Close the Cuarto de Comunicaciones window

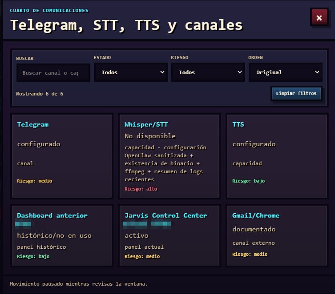(319, 17)
